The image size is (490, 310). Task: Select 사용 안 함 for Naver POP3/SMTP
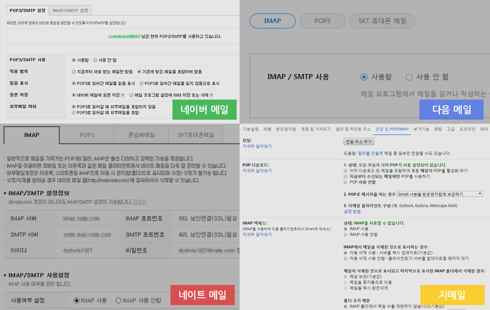click(x=95, y=60)
